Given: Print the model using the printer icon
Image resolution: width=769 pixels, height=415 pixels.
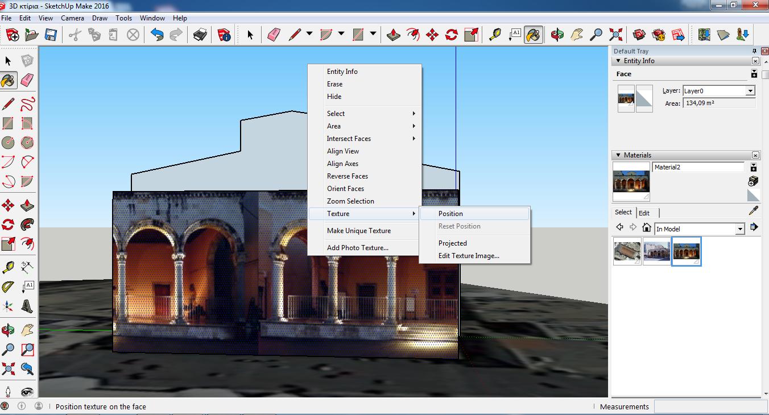Looking at the screenshot, I should [200, 35].
